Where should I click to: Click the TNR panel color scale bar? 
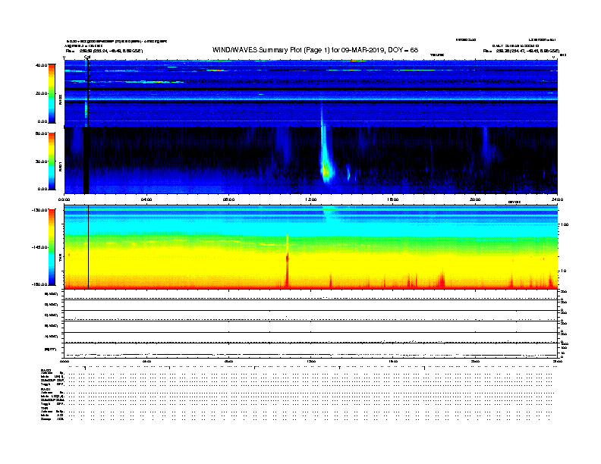click(x=52, y=247)
